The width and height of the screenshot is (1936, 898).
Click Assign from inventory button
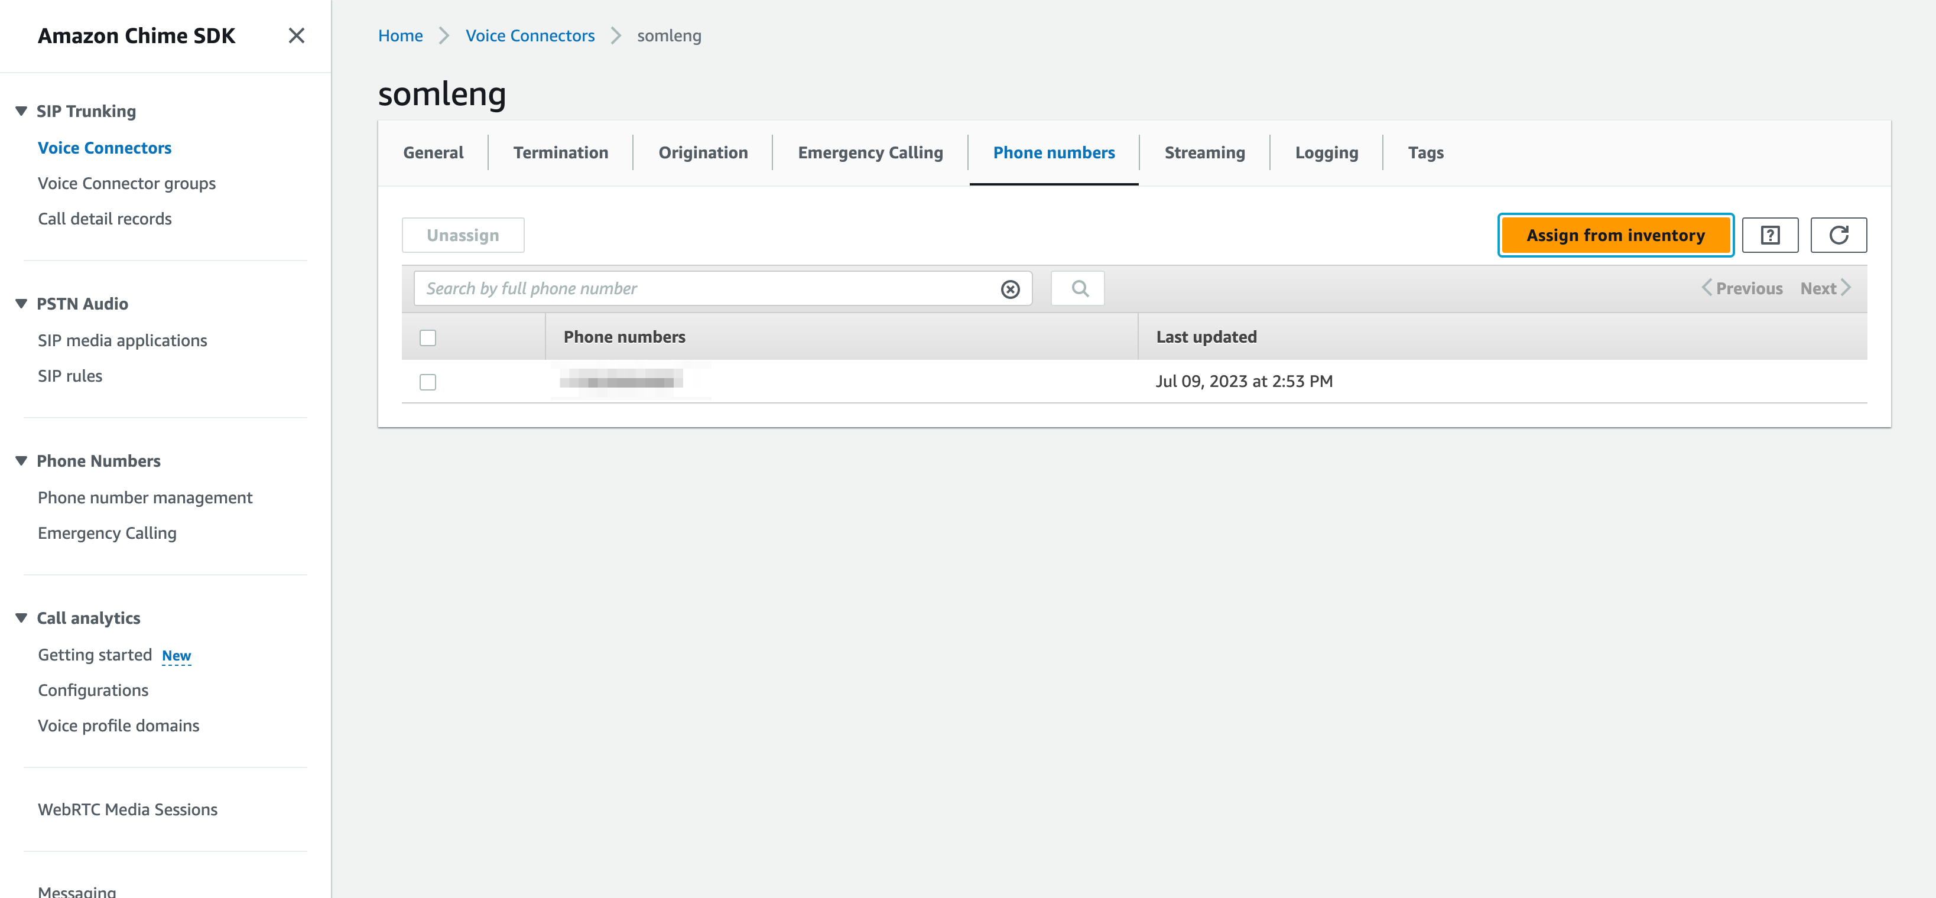pyautogui.click(x=1615, y=235)
